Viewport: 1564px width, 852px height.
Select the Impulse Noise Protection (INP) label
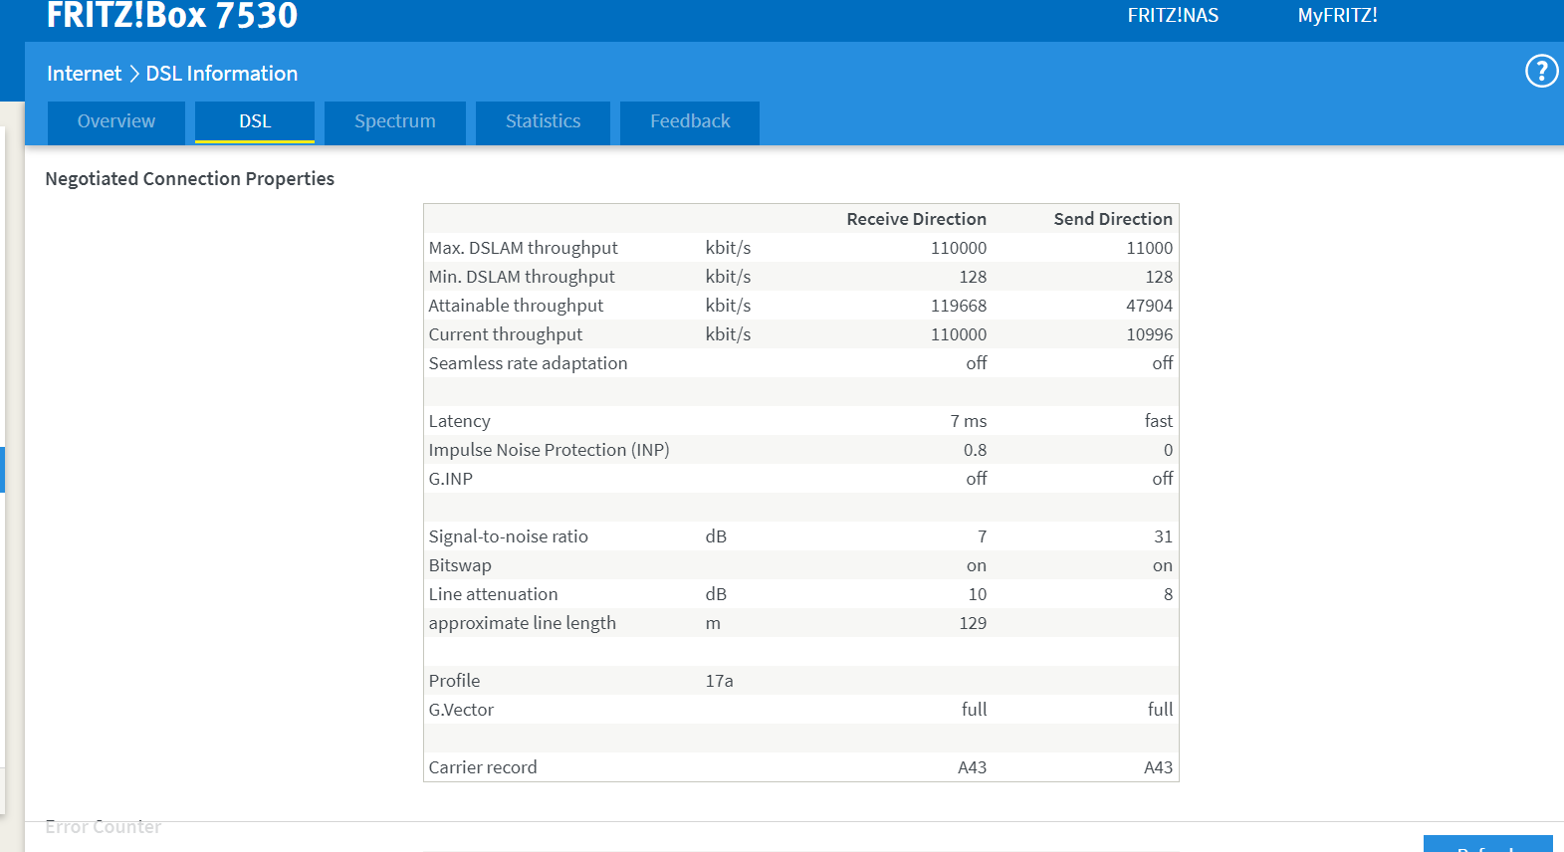[549, 450]
